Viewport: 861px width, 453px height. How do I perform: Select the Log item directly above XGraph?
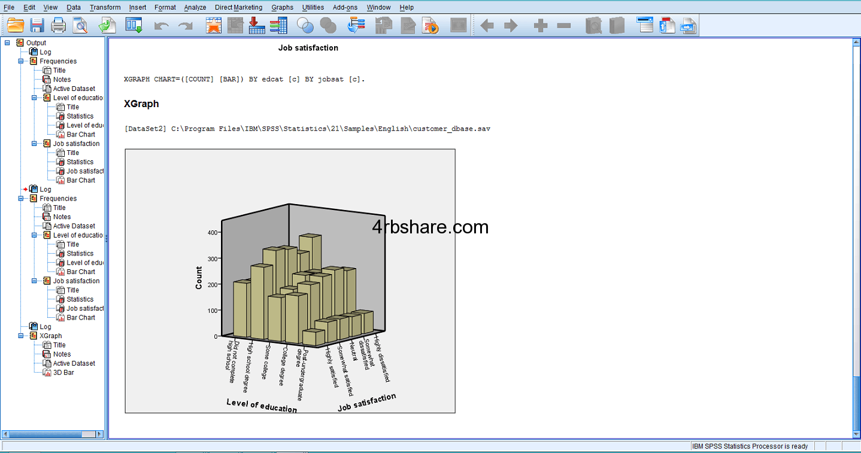click(x=45, y=327)
